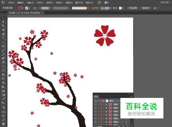Click the orange 描边 stroke link
172x127 pixels.
35,8
